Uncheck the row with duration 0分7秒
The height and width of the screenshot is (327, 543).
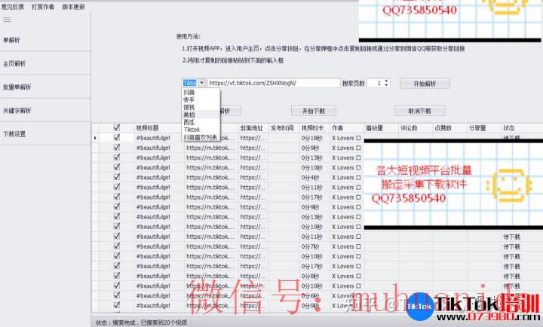117,246
